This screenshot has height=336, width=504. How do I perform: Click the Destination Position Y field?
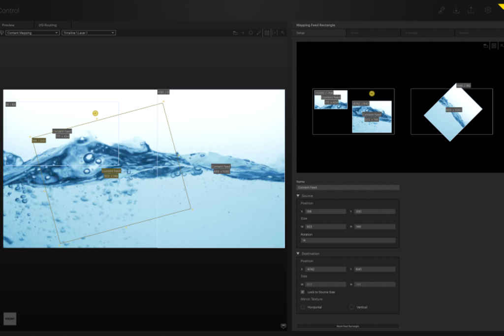click(x=375, y=269)
